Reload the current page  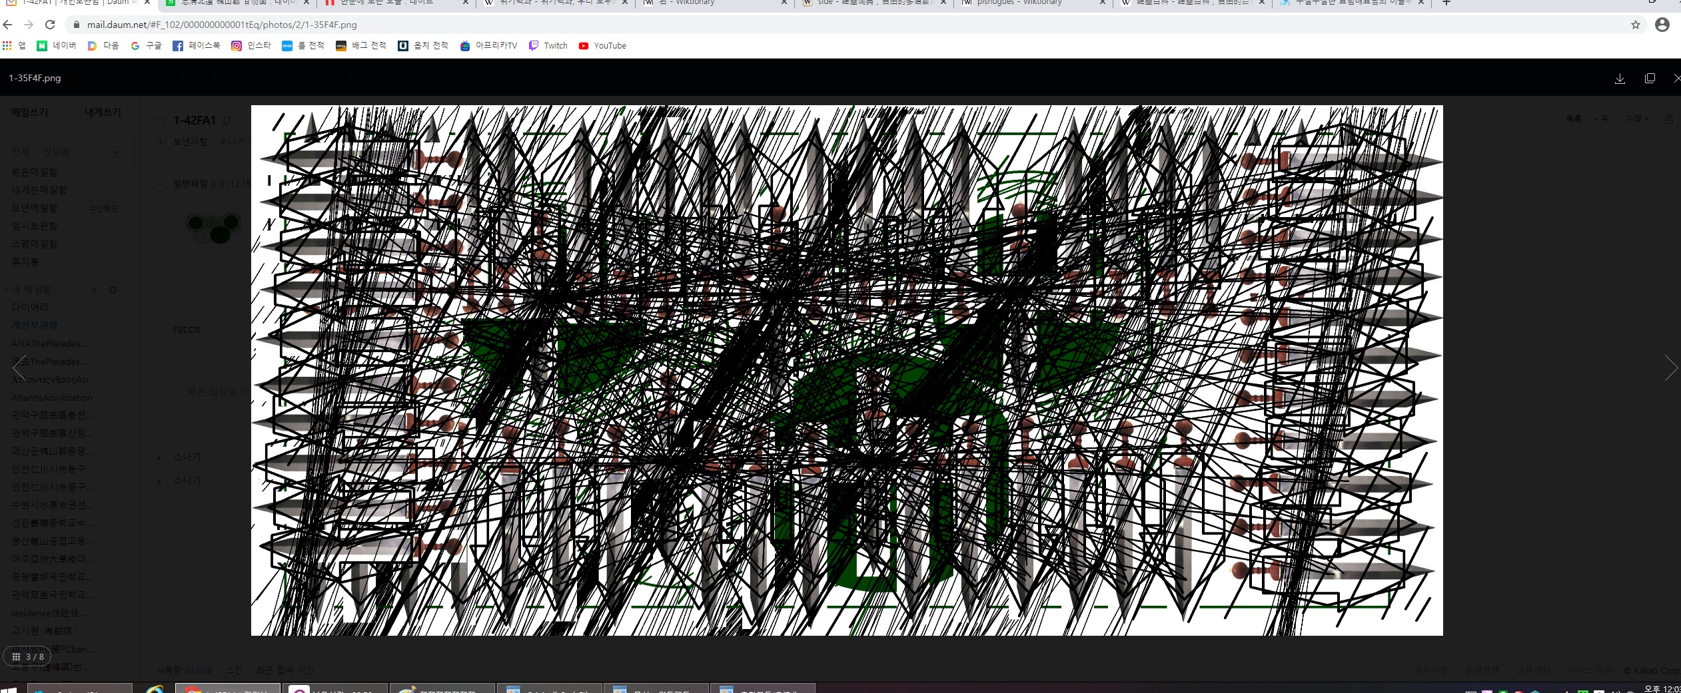(50, 25)
